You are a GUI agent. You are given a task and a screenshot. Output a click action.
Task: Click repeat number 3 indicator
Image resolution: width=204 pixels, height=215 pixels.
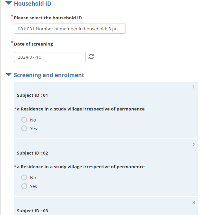(194, 202)
